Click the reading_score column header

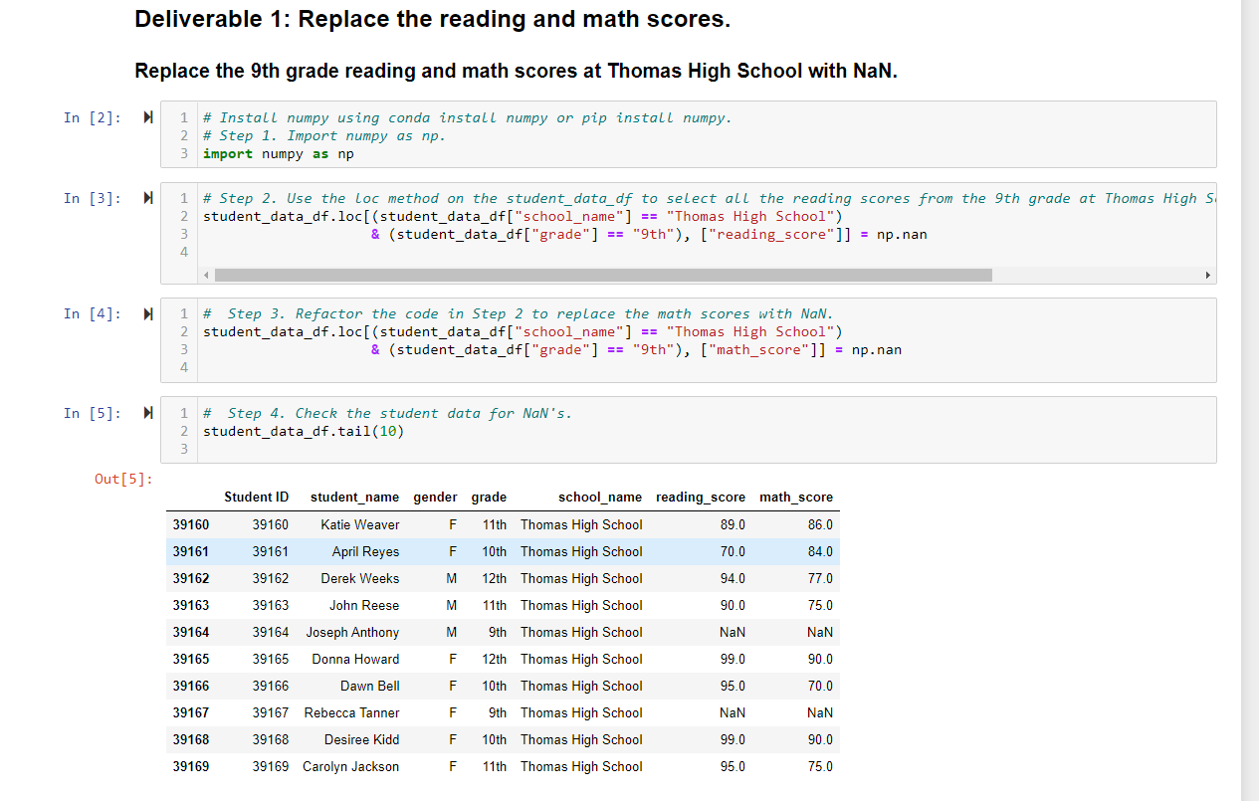(x=701, y=497)
